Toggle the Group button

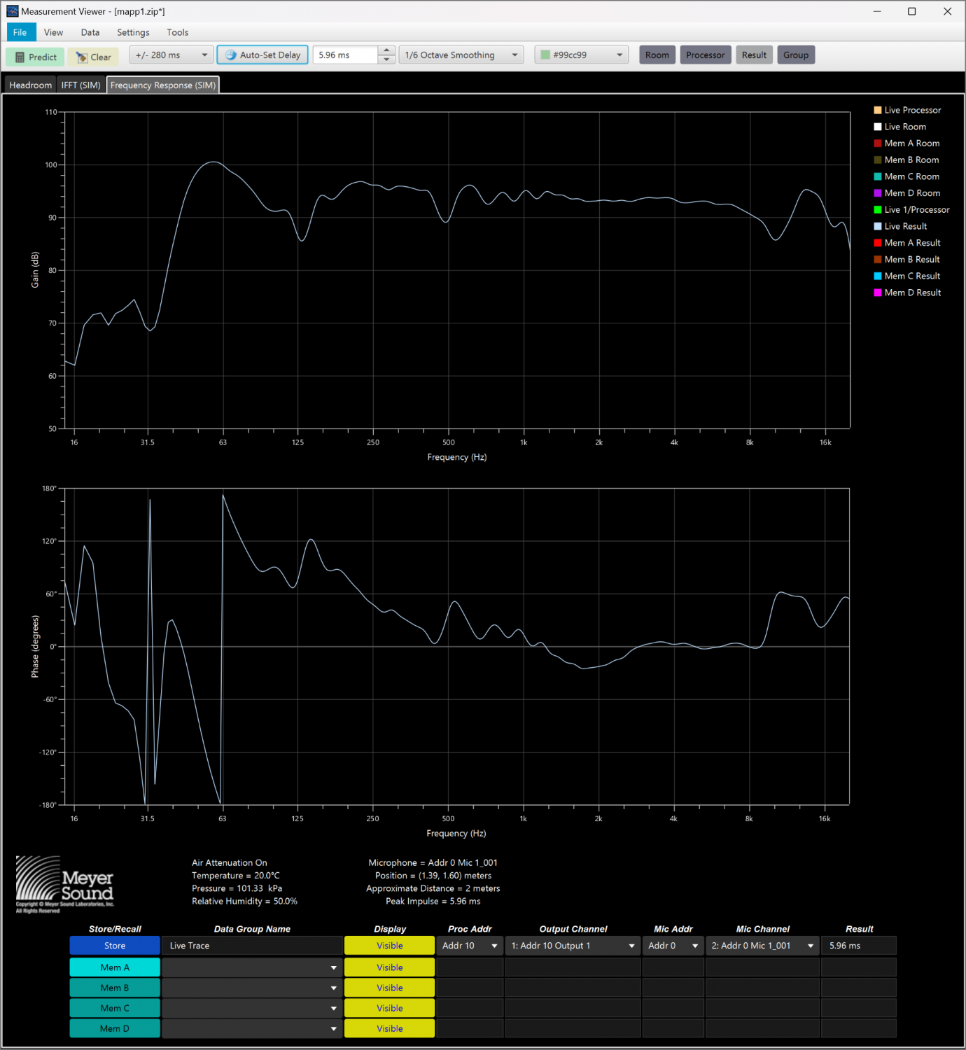796,55
